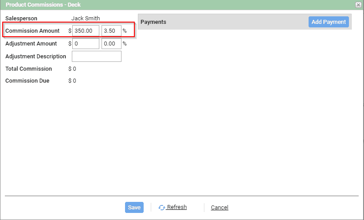The image size is (364, 220).
Task: Select the salesperson name Jack Smith
Action: coord(86,18)
